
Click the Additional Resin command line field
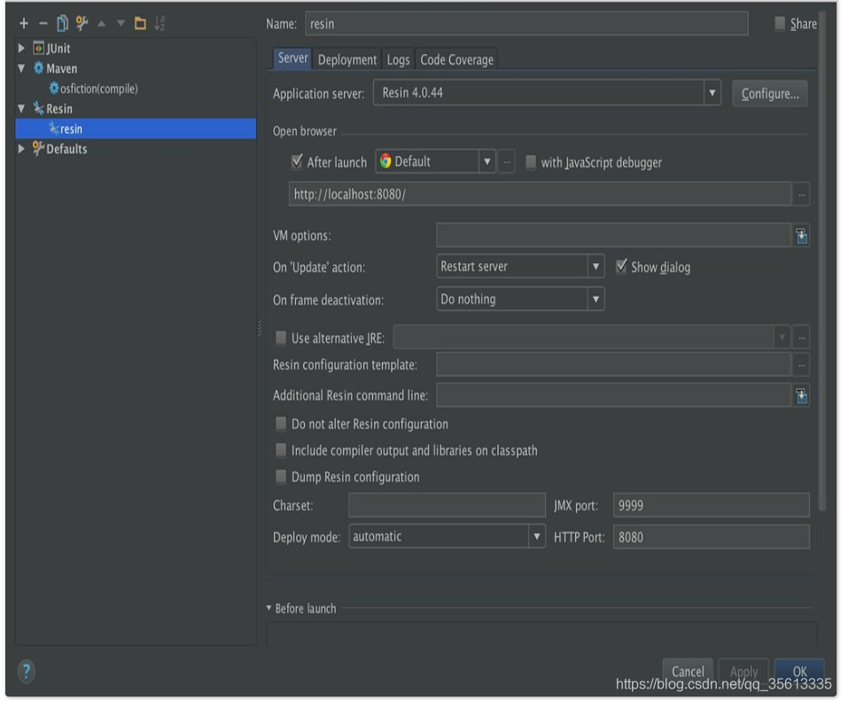tap(613, 395)
